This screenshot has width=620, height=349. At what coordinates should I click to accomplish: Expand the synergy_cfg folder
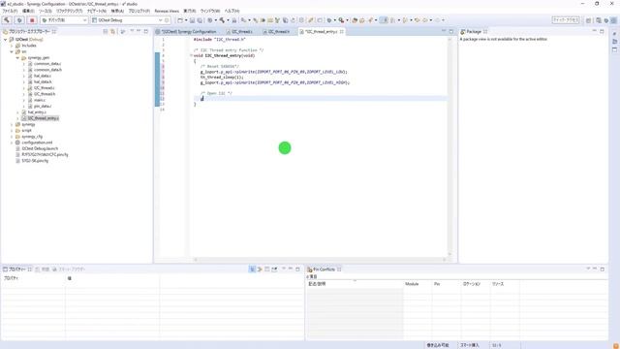coord(12,137)
